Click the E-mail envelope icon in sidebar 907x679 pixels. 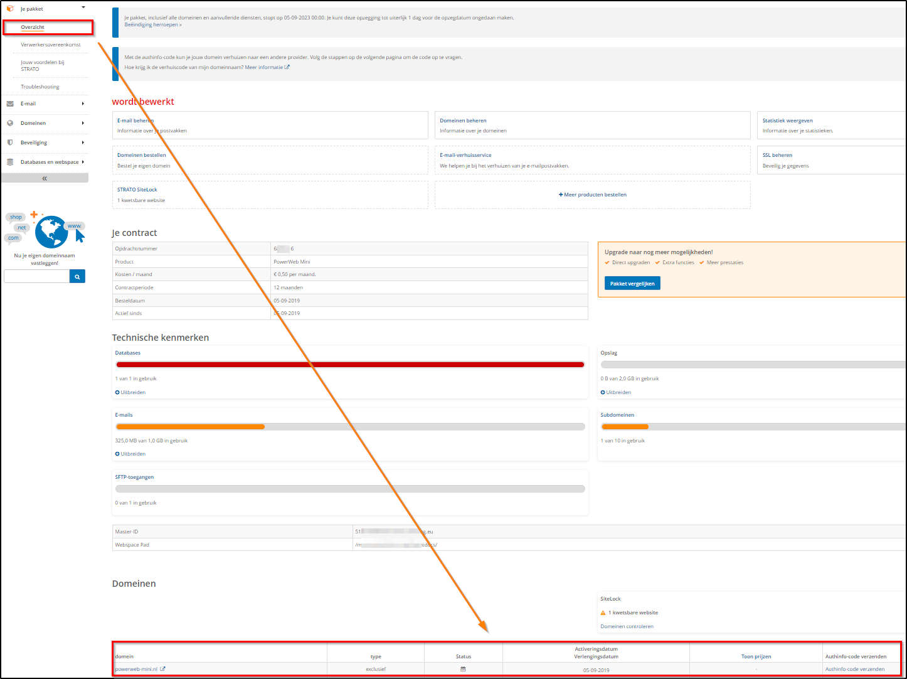10,104
